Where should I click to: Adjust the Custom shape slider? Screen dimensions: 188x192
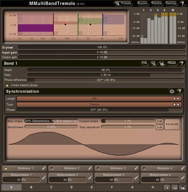click(128, 121)
